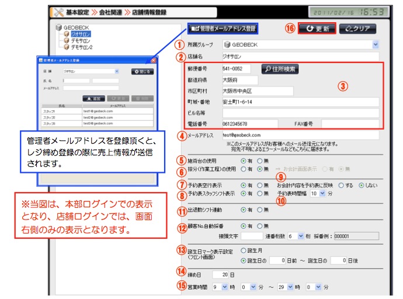Open 管理者メールアドレス登録 dialog button
403x299 pixels.
[223, 28]
